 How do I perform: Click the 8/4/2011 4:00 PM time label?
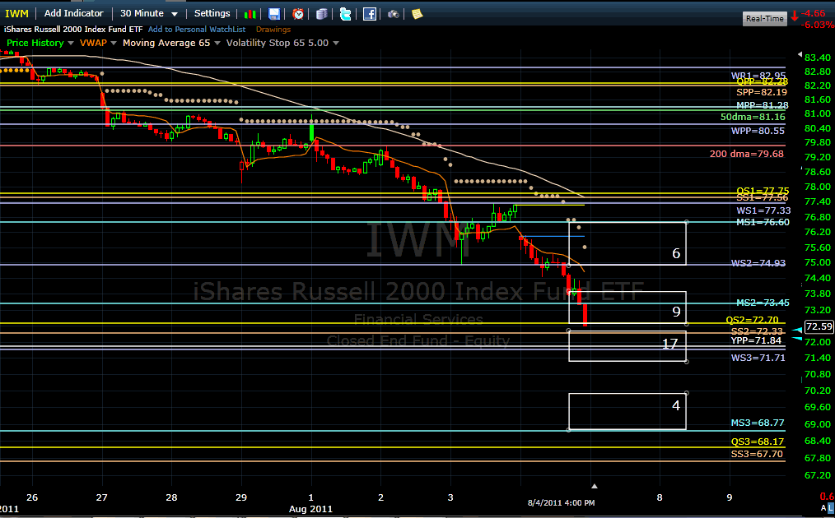point(561,502)
